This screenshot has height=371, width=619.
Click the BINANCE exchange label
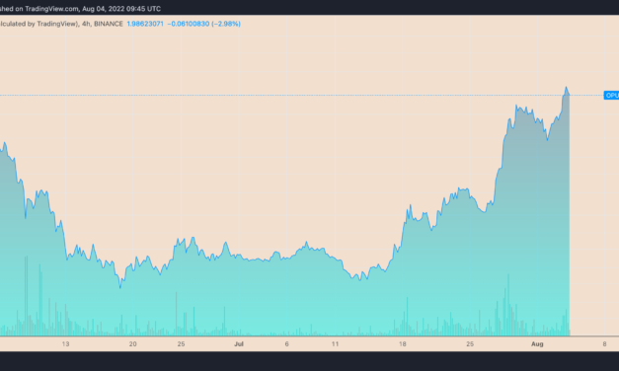coord(109,24)
